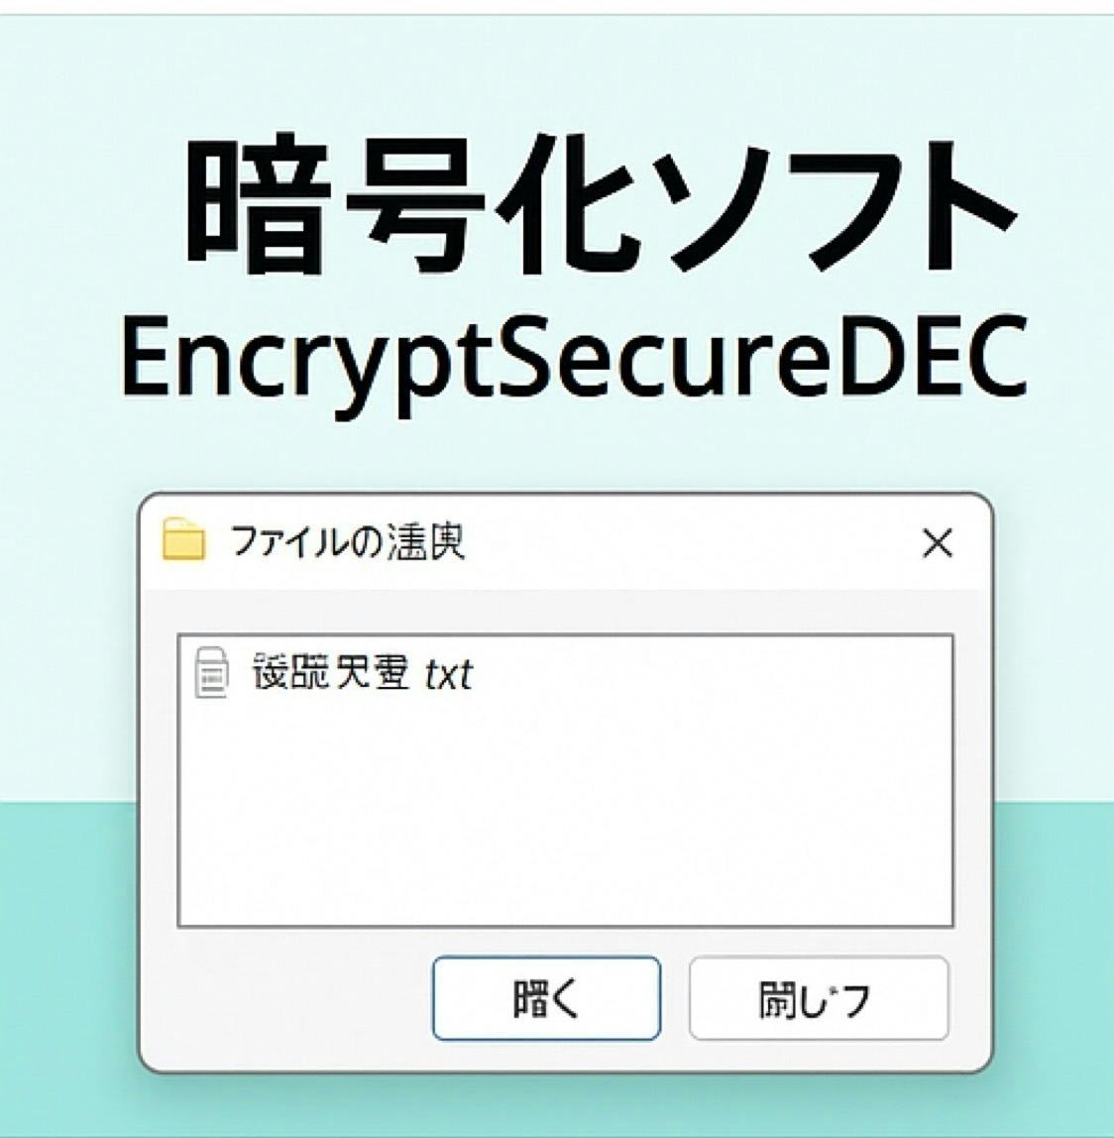Select the listed txt file entry name
Image resolution: width=1114 pixels, height=1138 pixels.
coord(362,673)
